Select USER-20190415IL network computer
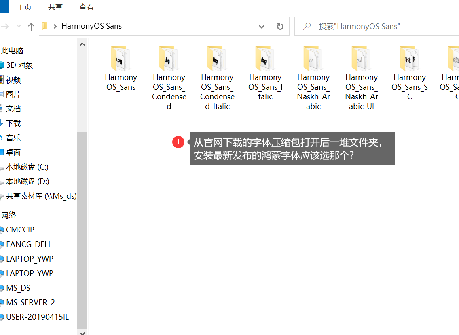The image size is (459, 335). tap(37, 317)
